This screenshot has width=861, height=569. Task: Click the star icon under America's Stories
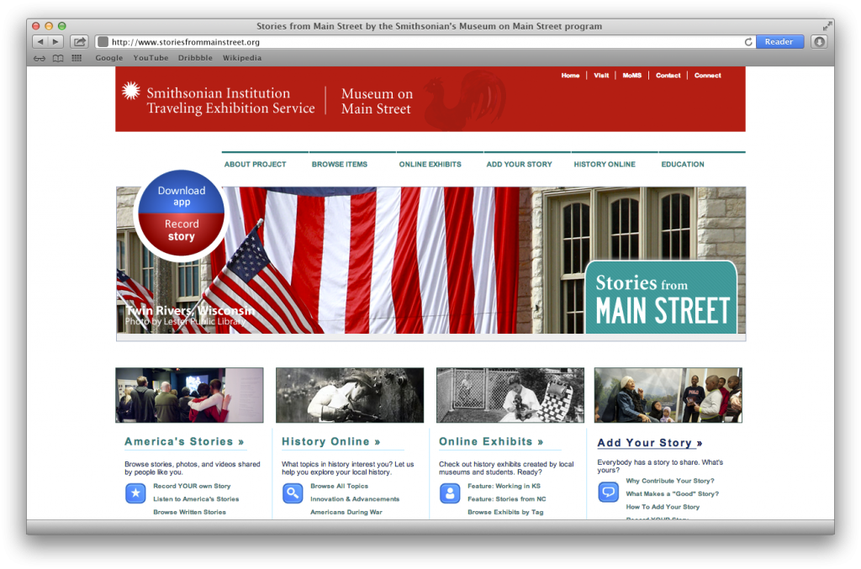point(135,493)
